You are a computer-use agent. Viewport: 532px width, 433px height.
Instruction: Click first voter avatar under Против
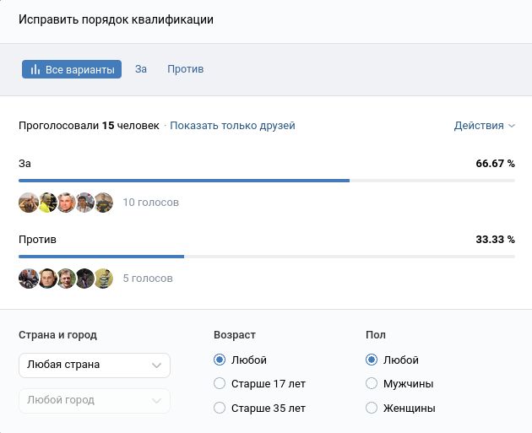(28, 279)
